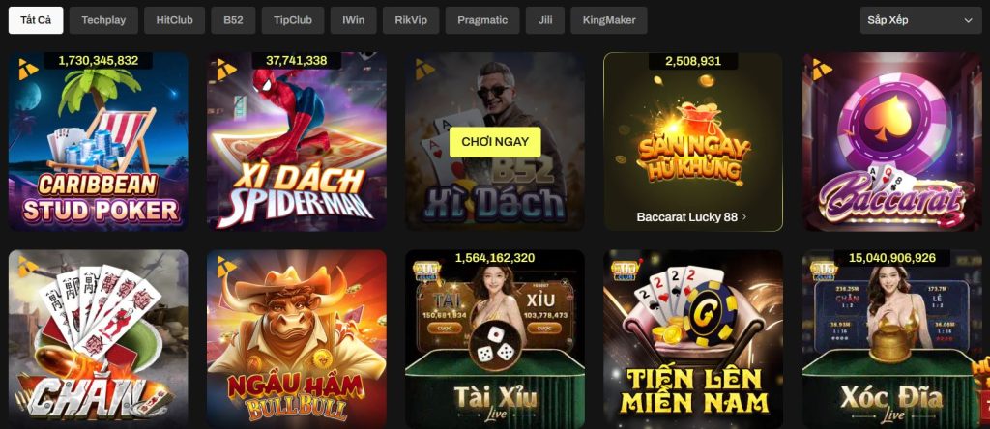The width and height of the screenshot is (990, 429).
Task: Click the yellow logo badge on the Baccarat tile
Action: click(822, 70)
